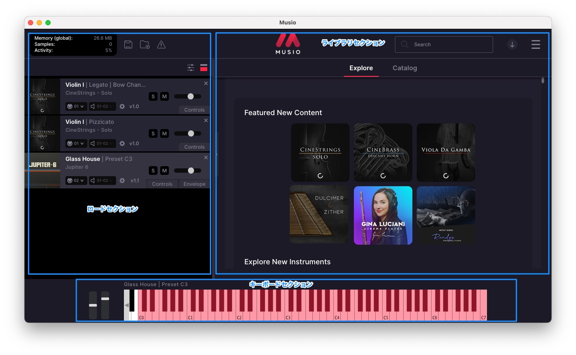Image resolution: width=576 pixels, height=355 pixels.
Task: Select the Explore tab
Action: [361, 68]
